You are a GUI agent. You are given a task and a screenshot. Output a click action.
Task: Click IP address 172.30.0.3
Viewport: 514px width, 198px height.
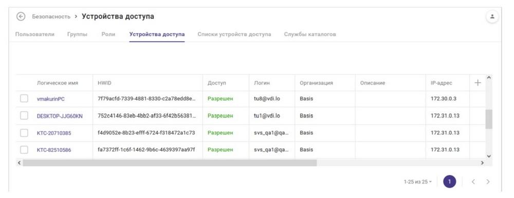click(444, 98)
